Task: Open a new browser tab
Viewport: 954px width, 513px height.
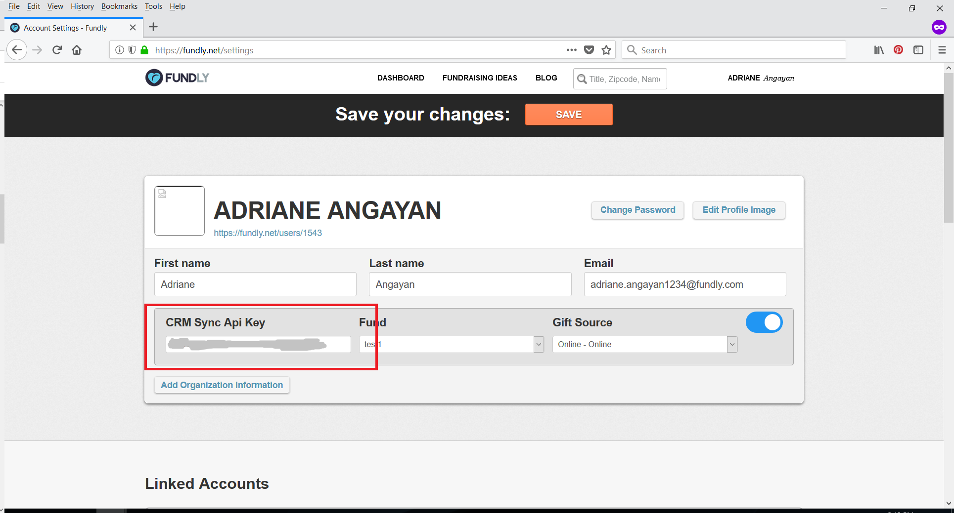Action: [x=153, y=27]
